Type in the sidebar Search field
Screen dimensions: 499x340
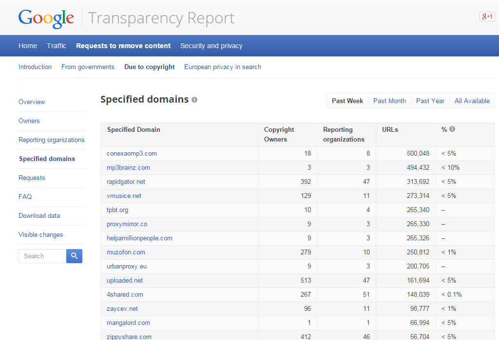pyautogui.click(x=42, y=256)
